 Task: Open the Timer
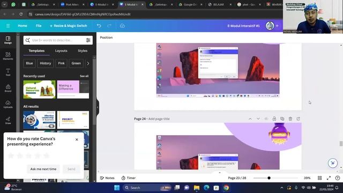(129, 178)
